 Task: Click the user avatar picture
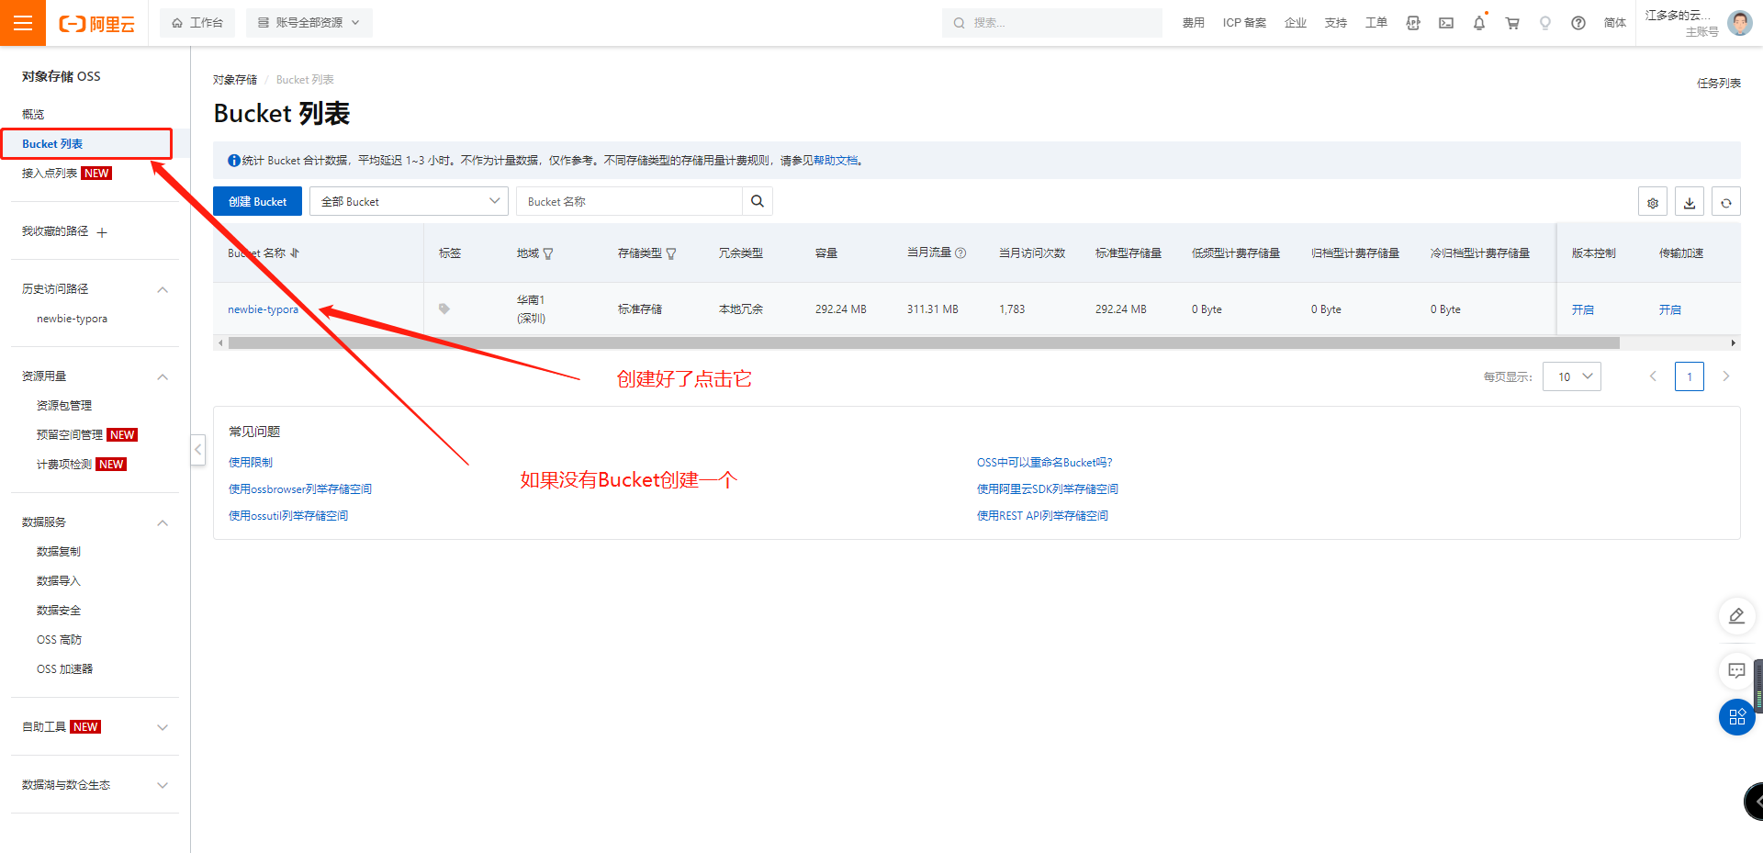coord(1739,23)
